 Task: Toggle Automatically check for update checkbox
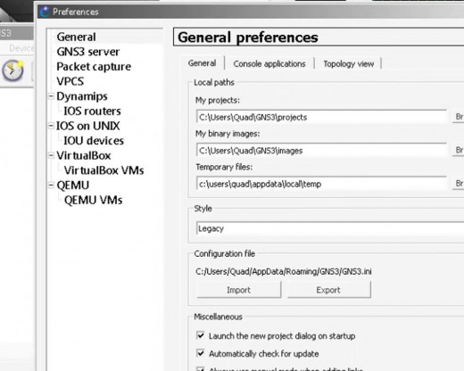tap(201, 353)
